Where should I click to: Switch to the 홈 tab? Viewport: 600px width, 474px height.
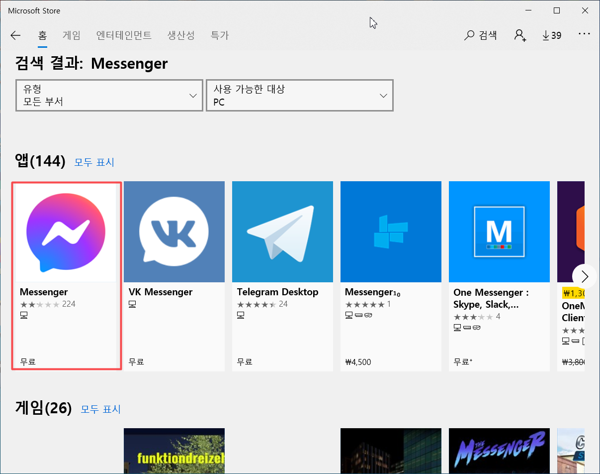point(43,35)
